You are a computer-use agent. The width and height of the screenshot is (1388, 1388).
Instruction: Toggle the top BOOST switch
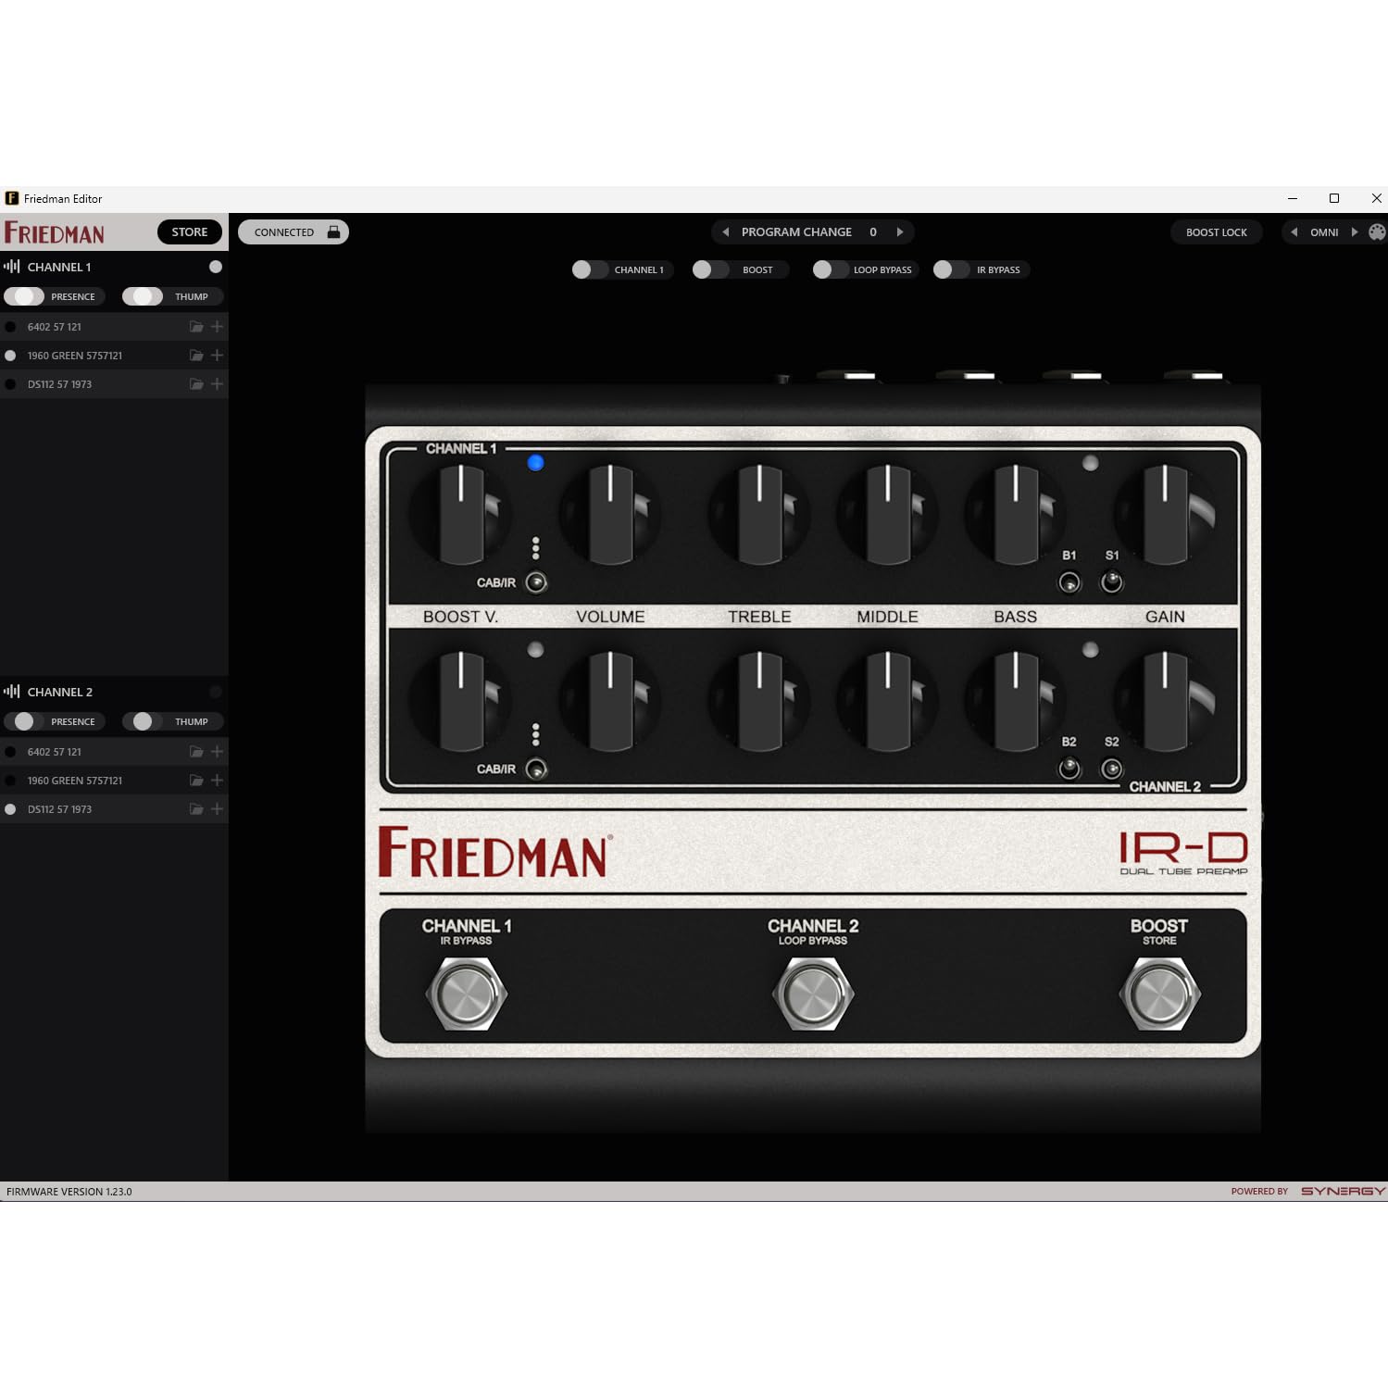710,269
